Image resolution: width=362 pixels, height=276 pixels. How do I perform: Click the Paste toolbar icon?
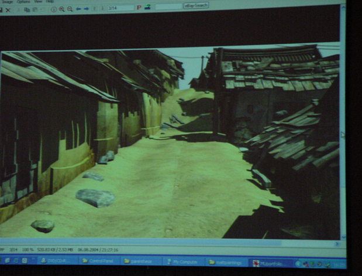coord(35,9)
